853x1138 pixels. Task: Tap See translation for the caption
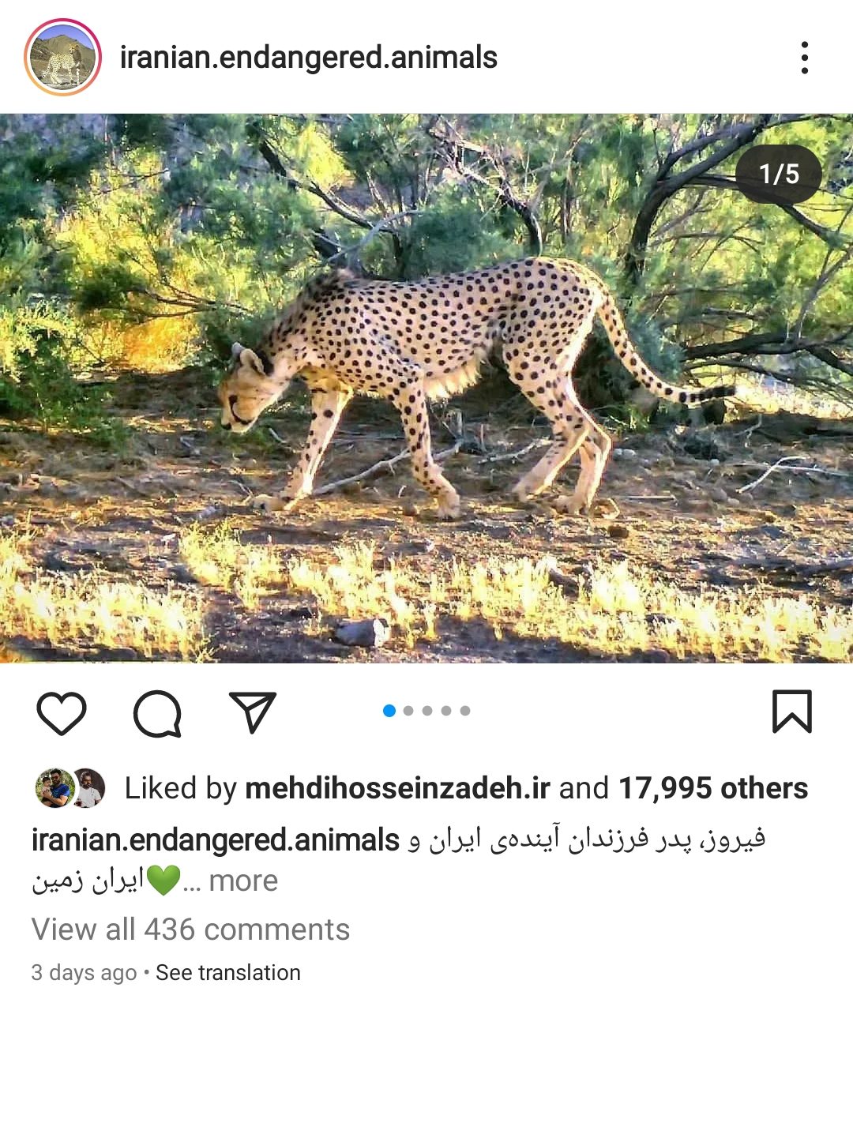click(x=228, y=972)
